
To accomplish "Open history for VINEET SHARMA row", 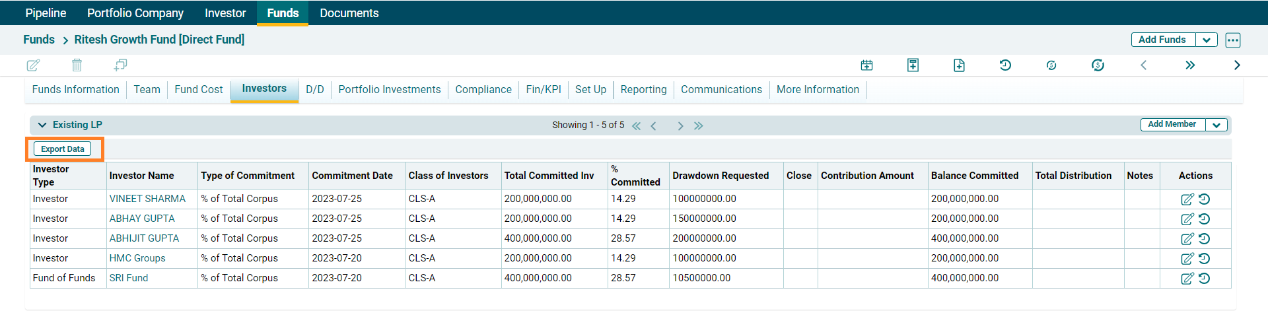I will pyautogui.click(x=1205, y=199).
